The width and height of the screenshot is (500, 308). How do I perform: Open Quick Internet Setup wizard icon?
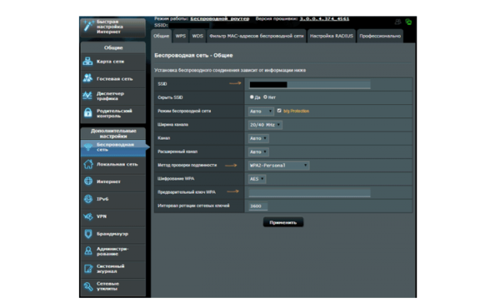88,26
